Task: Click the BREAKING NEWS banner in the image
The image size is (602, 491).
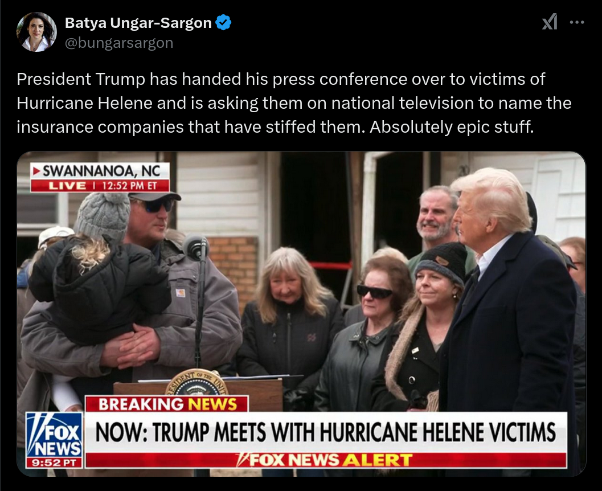Action: pyautogui.click(x=167, y=404)
